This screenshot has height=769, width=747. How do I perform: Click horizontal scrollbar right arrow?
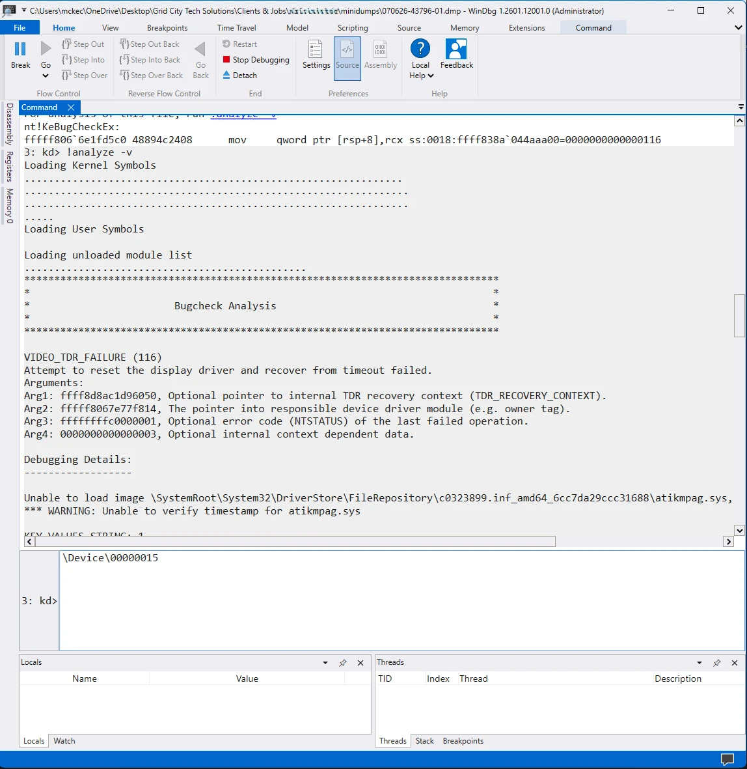pyautogui.click(x=728, y=542)
